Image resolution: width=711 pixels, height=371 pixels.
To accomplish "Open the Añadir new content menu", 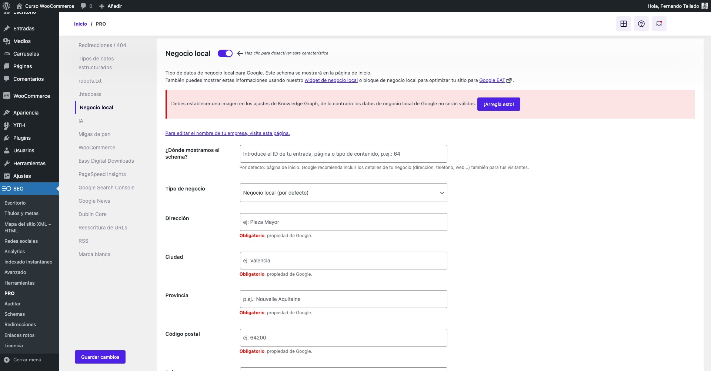I will [110, 6].
